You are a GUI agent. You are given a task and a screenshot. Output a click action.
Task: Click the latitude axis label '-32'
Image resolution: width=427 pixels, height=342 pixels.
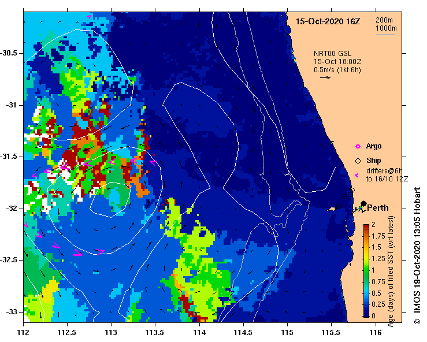coord(11,209)
